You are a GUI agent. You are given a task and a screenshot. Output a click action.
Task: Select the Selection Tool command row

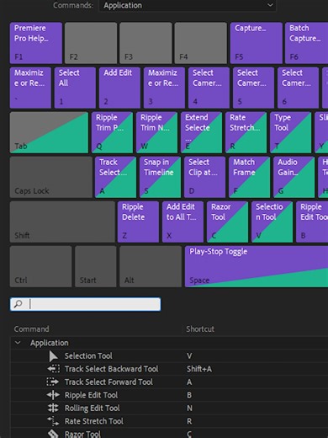[x=169, y=355]
